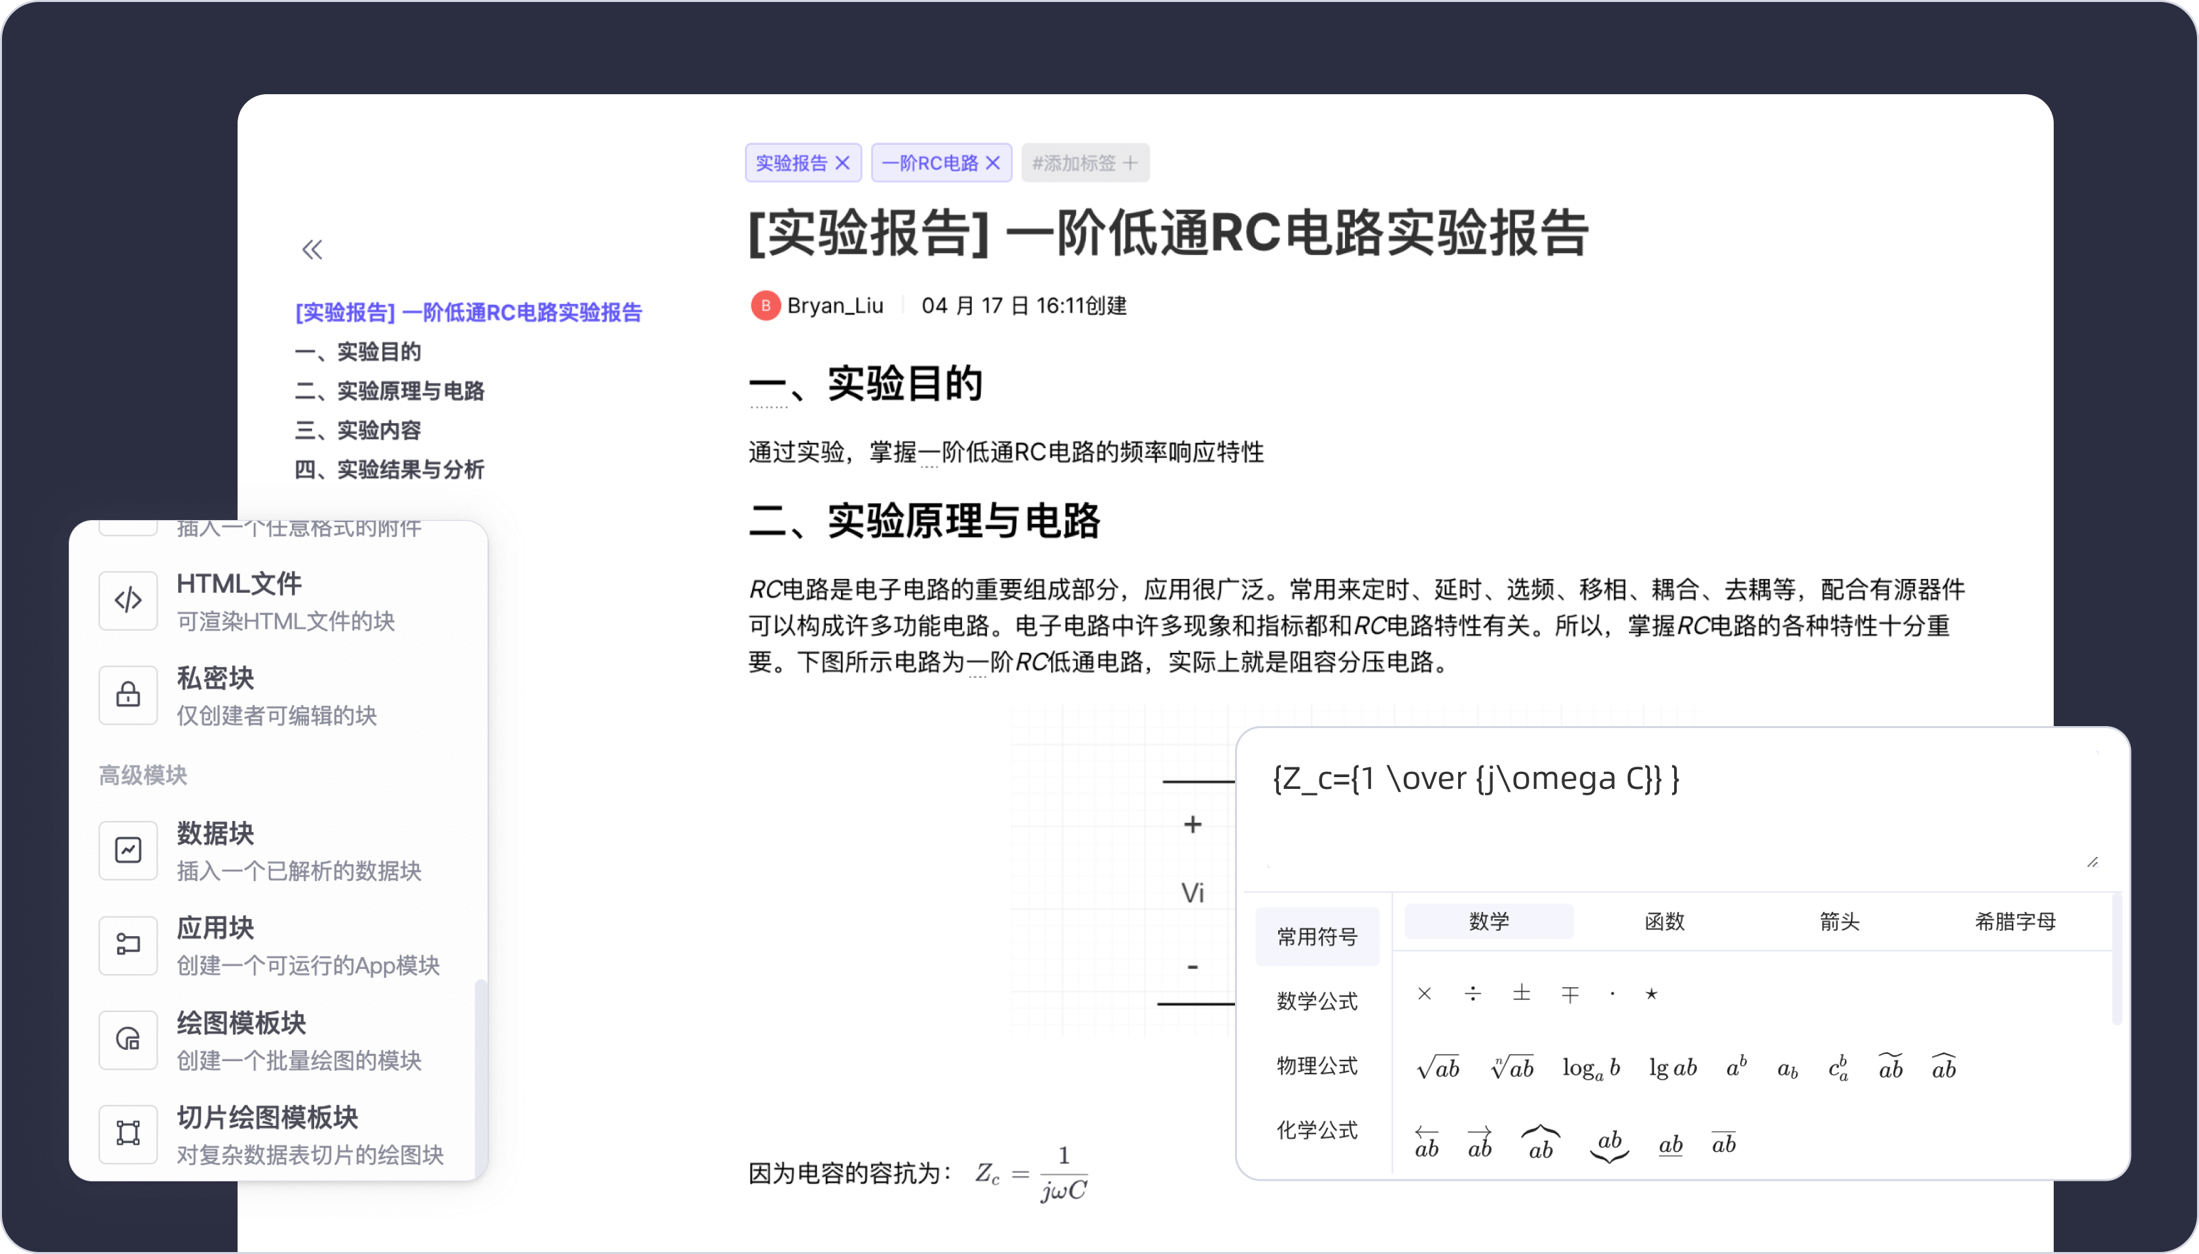This screenshot has height=1254, width=2199.
Task: Insert the c with sub and superscript template
Action: point(1838,1068)
